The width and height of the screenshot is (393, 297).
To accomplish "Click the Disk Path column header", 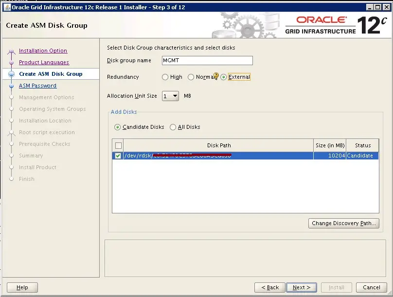I will tap(218, 145).
